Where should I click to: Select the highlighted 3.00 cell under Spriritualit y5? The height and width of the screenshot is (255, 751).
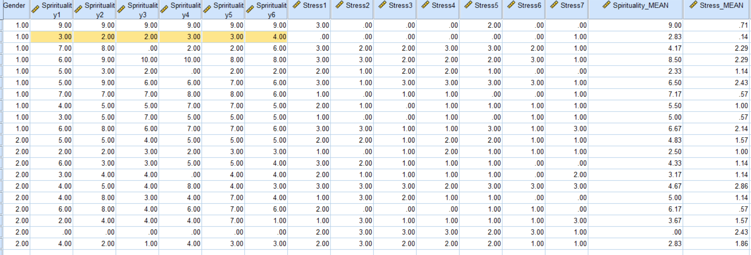[x=223, y=37]
